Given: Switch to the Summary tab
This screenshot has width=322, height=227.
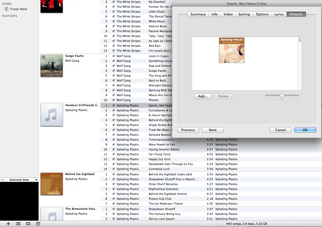Looking at the screenshot, I should 198,14.
